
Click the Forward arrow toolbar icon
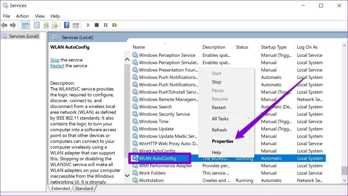[13, 25]
